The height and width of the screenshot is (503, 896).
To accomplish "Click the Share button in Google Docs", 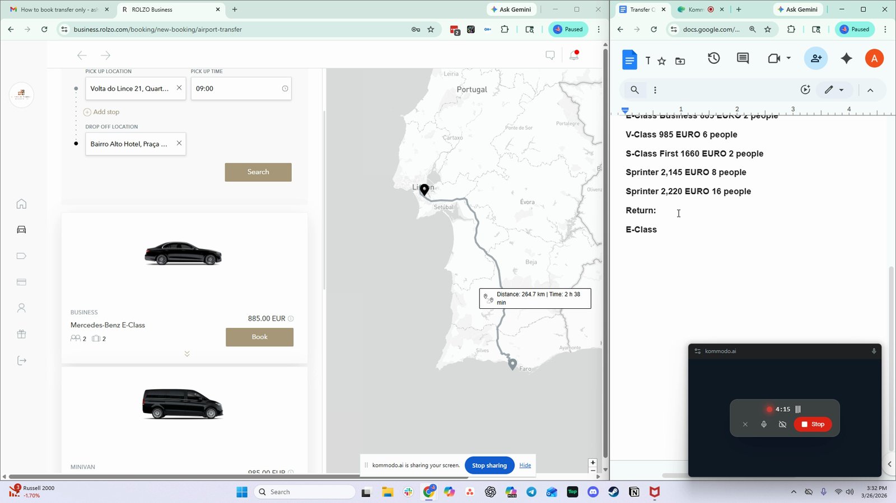I will point(816,58).
